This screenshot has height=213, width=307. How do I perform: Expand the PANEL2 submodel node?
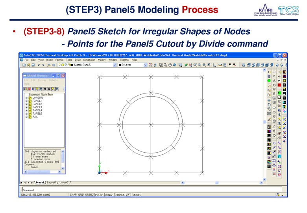[x=26, y=104]
